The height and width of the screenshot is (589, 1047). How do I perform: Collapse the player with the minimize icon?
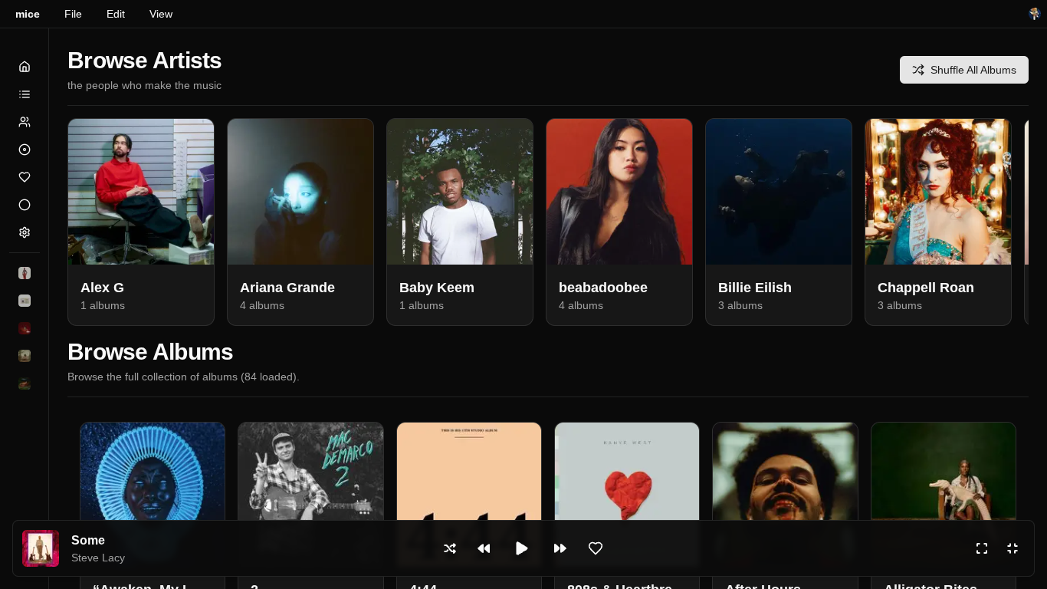(1013, 548)
